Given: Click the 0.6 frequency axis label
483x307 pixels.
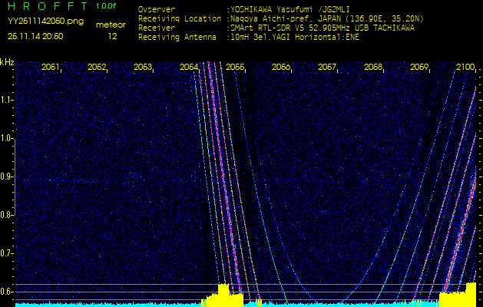Looking at the screenshot, I should tap(7, 292).
